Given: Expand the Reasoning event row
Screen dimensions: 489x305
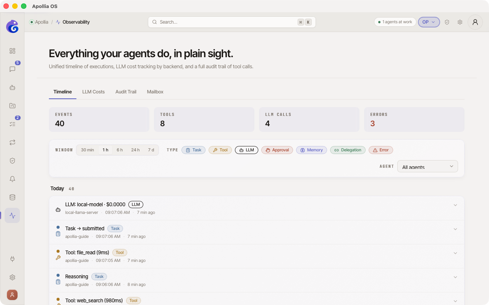Looking at the screenshot, I should click(455, 277).
